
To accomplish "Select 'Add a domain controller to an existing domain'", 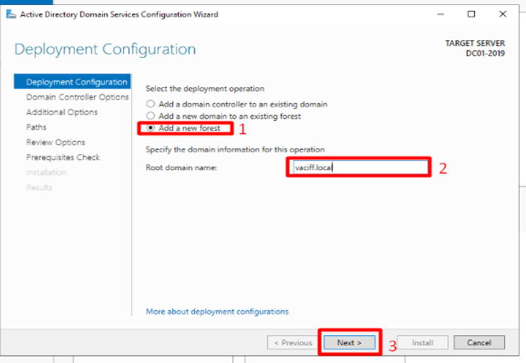I will coord(151,104).
